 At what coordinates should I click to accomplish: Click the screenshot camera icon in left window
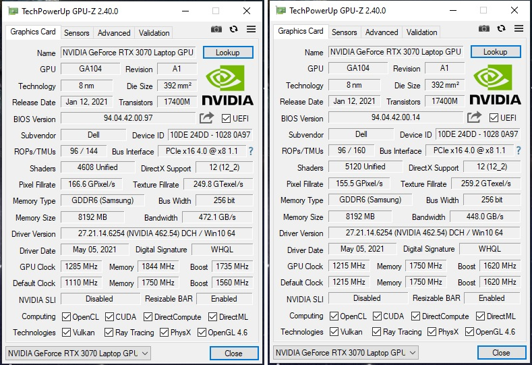[216, 29]
